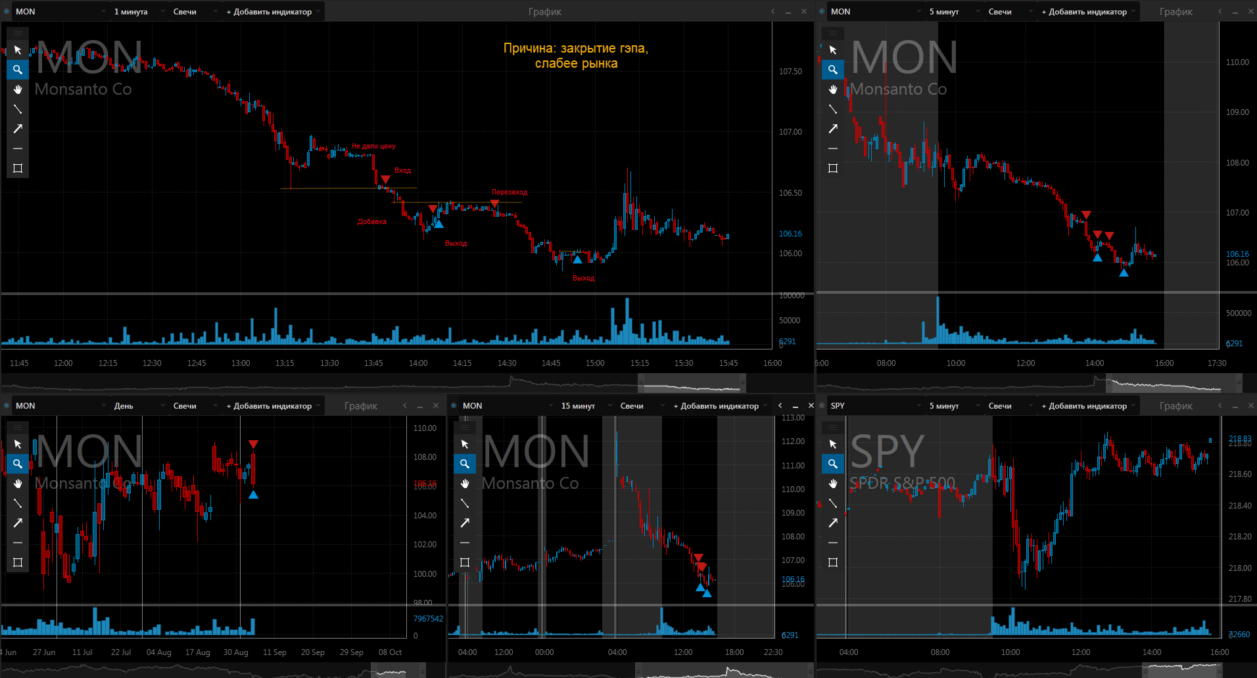The width and height of the screenshot is (1257, 678).
Task: Select the arrow drawing tool in SPY chart
Action: click(833, 523)
